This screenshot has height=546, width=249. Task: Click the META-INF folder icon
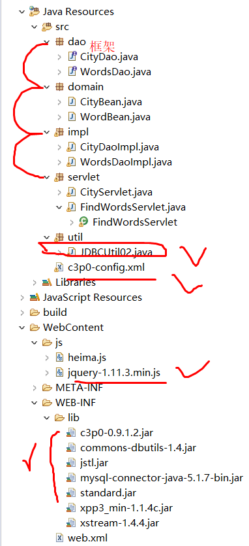click(x=47, y=387)
